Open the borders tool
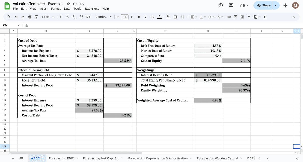Viewport: 303px width, 162px height. [x=175, y=17]
